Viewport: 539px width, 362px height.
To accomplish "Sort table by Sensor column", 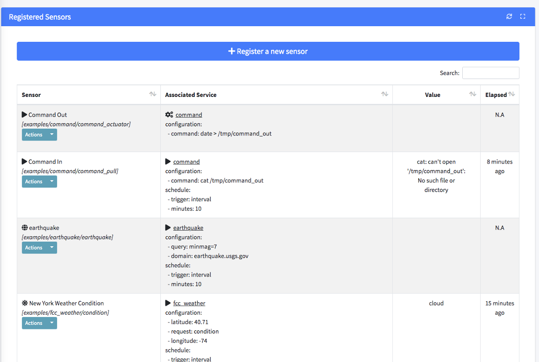I will pyautogui.click(x=153, y=95).
